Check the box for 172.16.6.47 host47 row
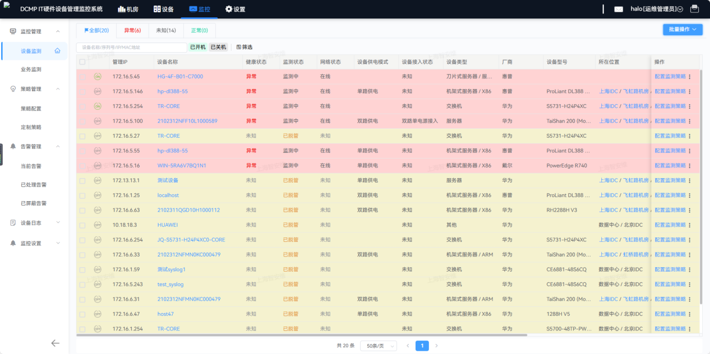The height and width of the screenshot is (354, 710). click(82, 314)
